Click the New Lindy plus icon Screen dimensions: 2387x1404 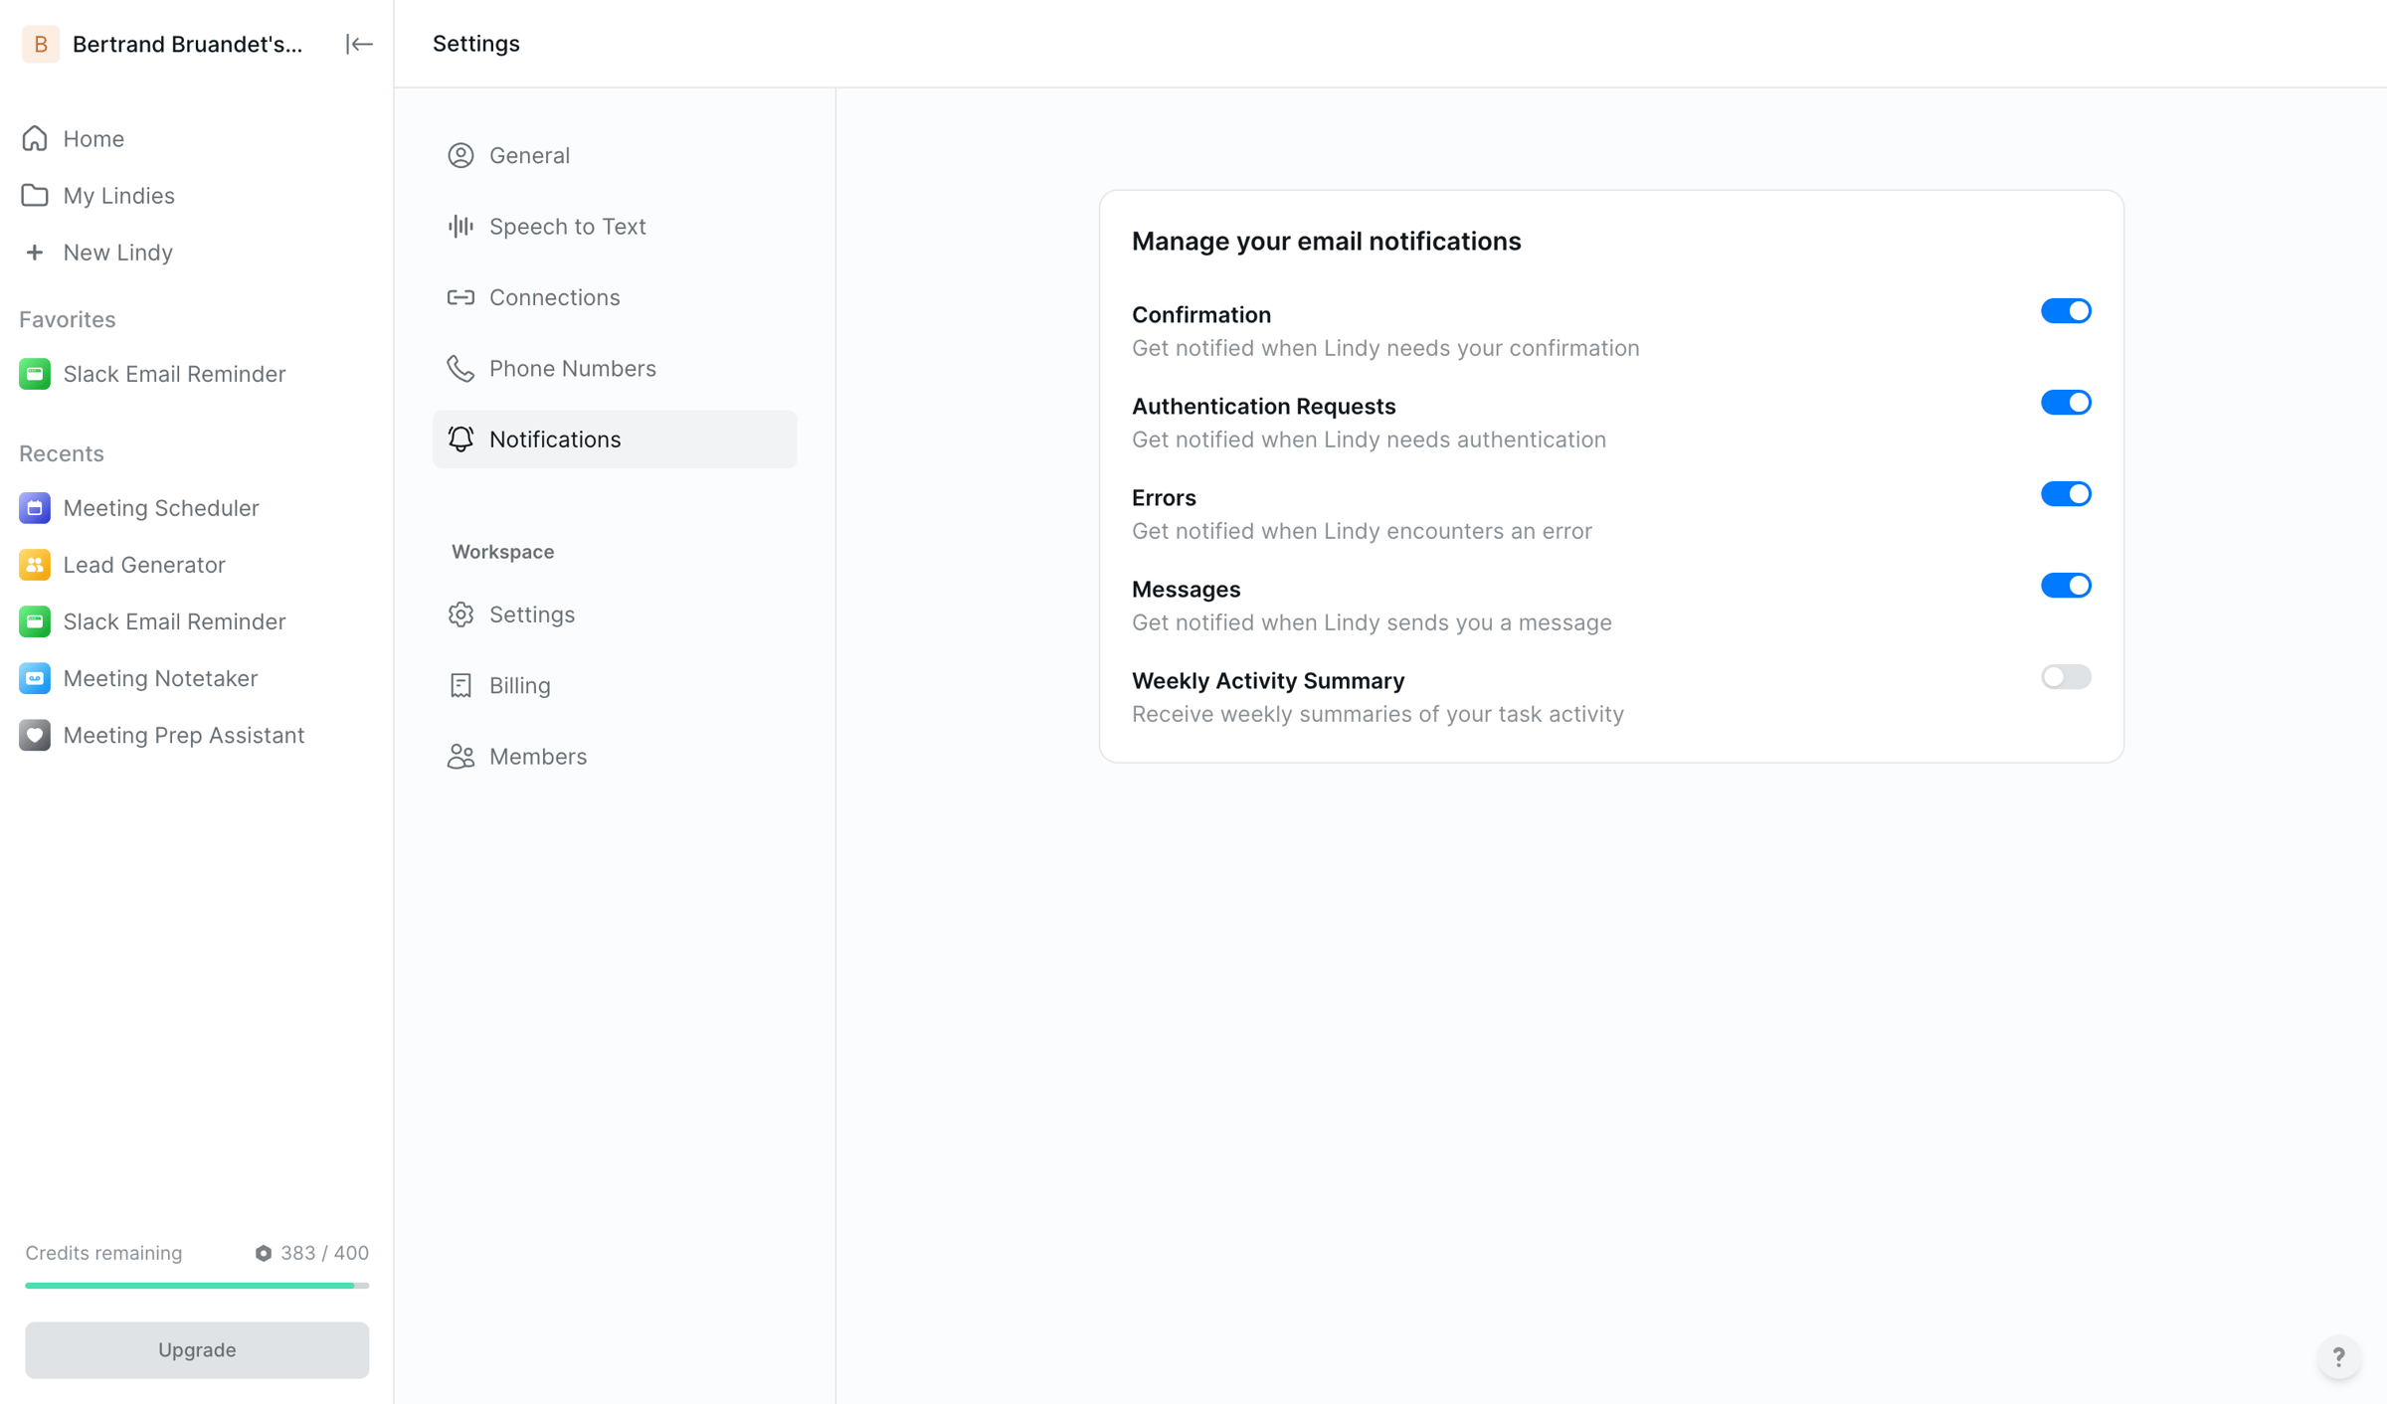[35, 253]
